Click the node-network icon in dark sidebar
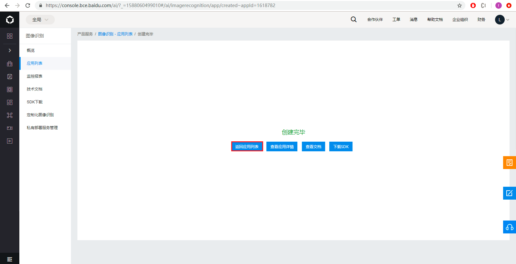516x264 pixels. coord(10,115)
